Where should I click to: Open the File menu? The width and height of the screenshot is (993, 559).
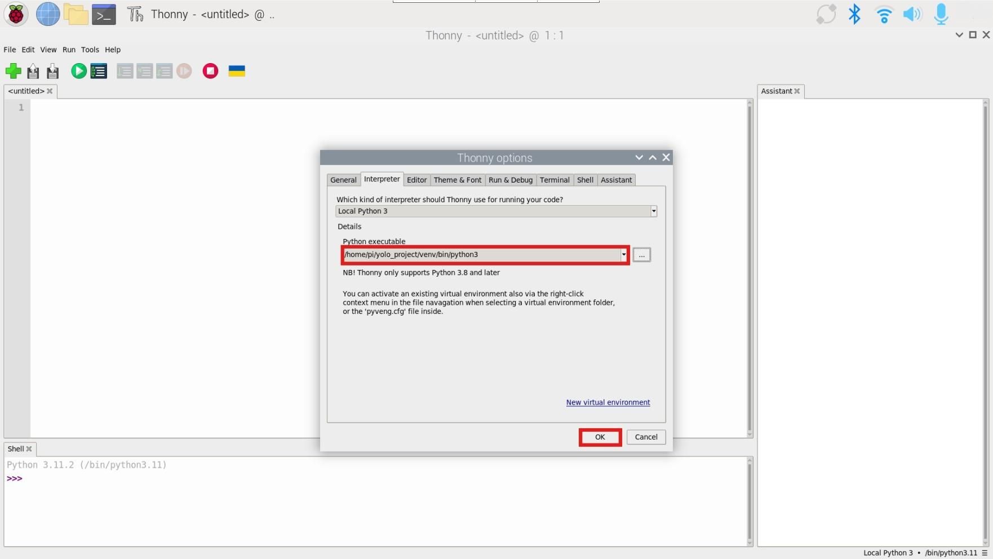(10, 50)
